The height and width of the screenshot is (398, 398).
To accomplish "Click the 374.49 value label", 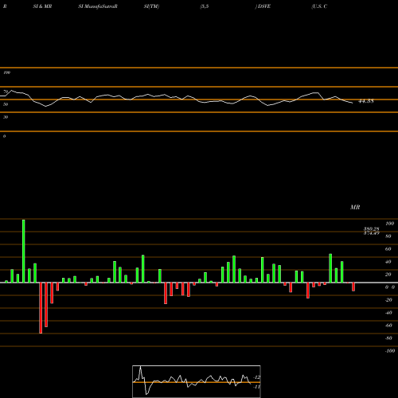I will (372, 233).
